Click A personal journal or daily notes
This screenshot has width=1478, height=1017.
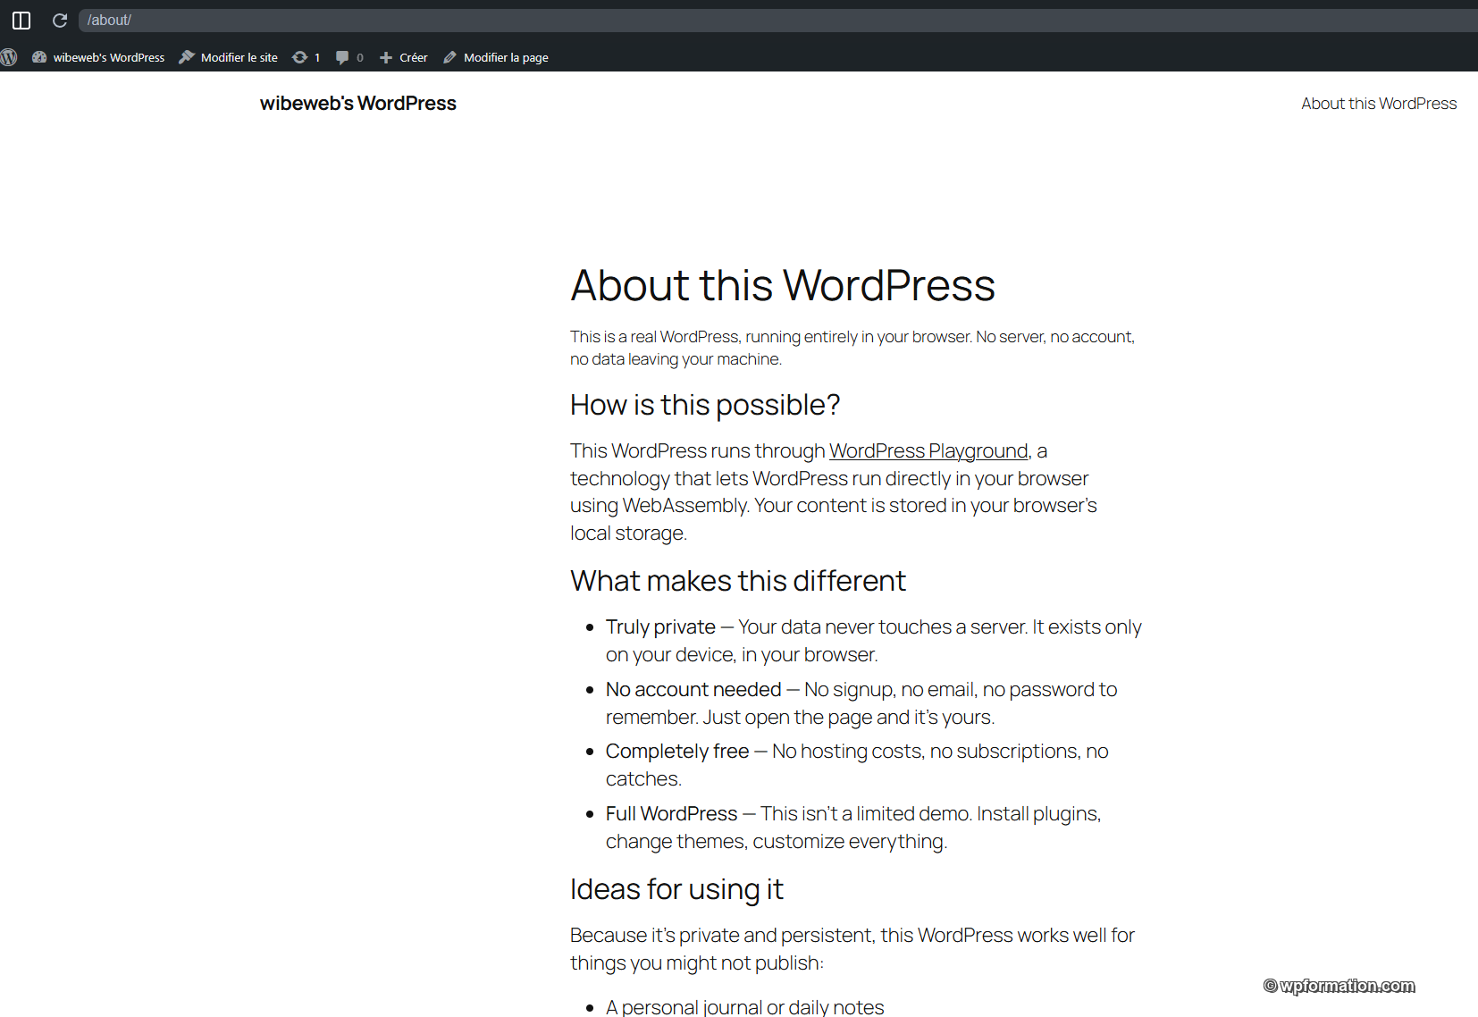point(744,1007)
